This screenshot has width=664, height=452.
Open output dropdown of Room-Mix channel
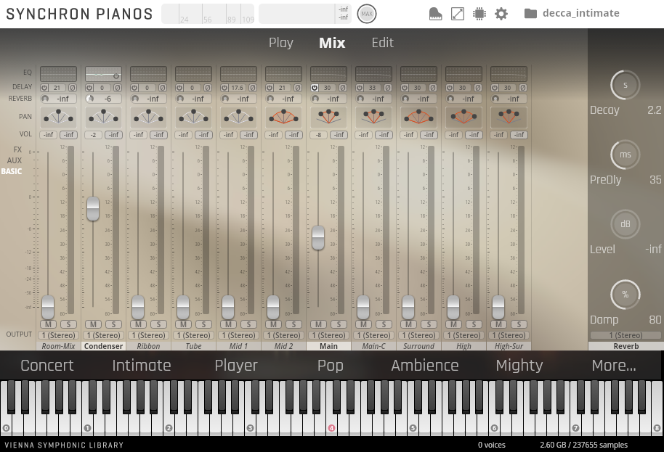click(x=58, y=335)
